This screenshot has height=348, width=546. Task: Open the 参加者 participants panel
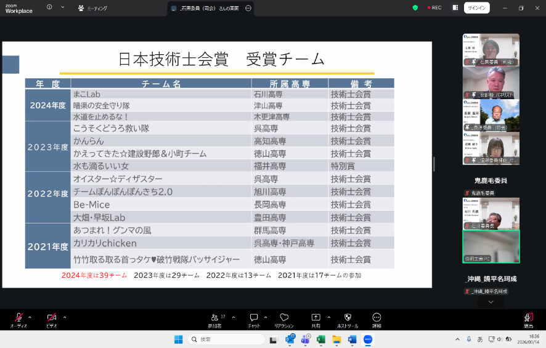tap(214, 318)
